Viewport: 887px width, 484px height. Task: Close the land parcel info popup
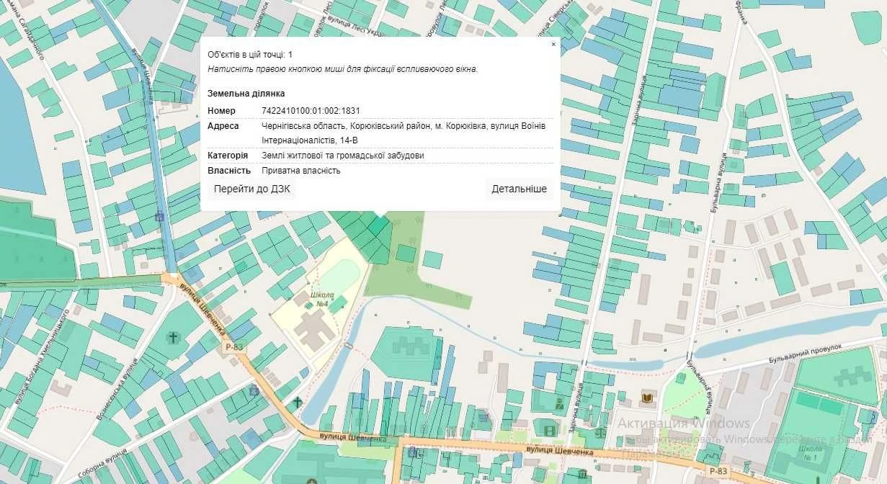point(553,45)
